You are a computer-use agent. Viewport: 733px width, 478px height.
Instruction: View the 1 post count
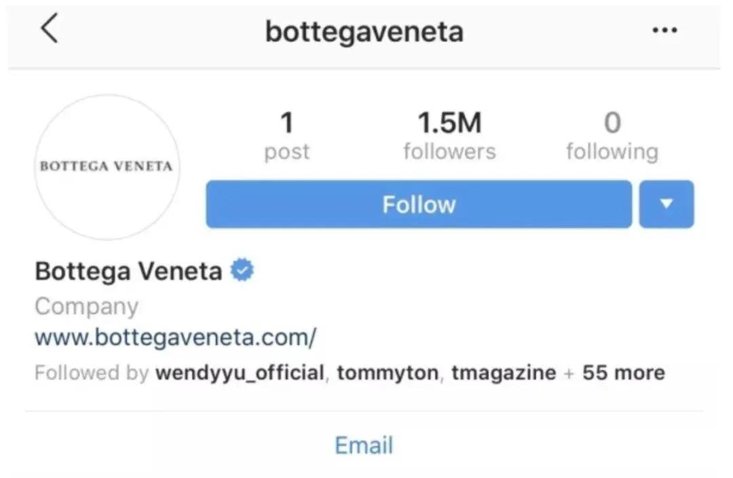(x=286, y=136)
